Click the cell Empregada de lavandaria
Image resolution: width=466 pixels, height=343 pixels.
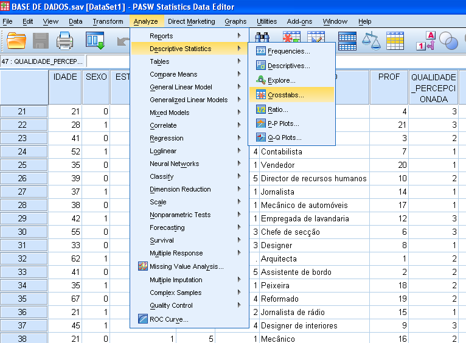315,218
